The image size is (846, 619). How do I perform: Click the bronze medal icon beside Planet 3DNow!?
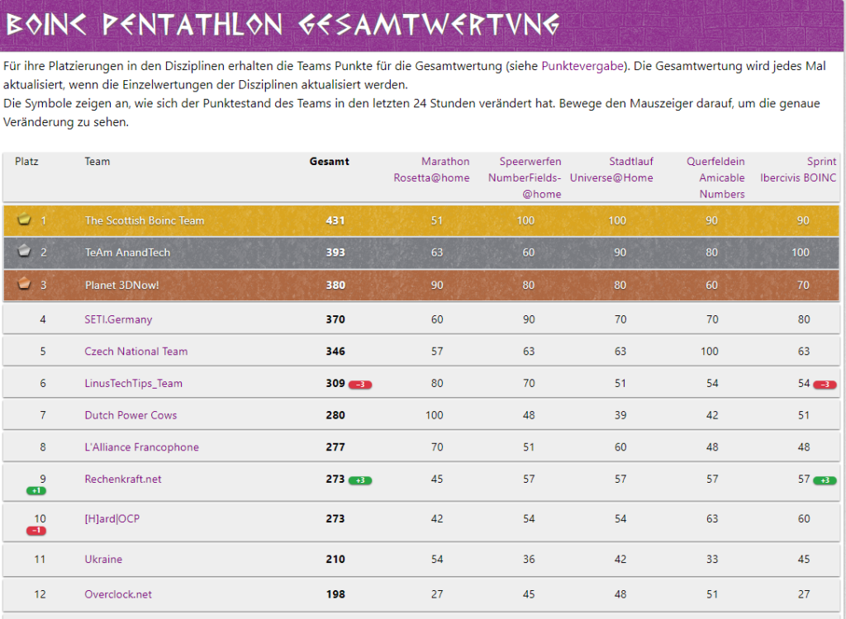tap(24, 283)
